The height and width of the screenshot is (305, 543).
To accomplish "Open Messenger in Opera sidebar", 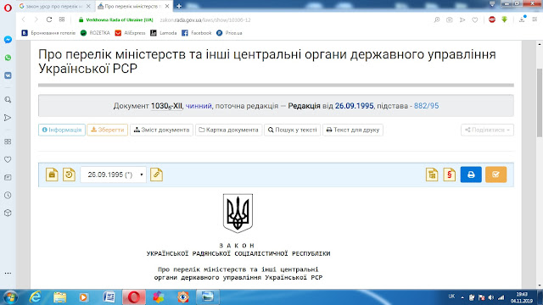I will click(8, 40).
